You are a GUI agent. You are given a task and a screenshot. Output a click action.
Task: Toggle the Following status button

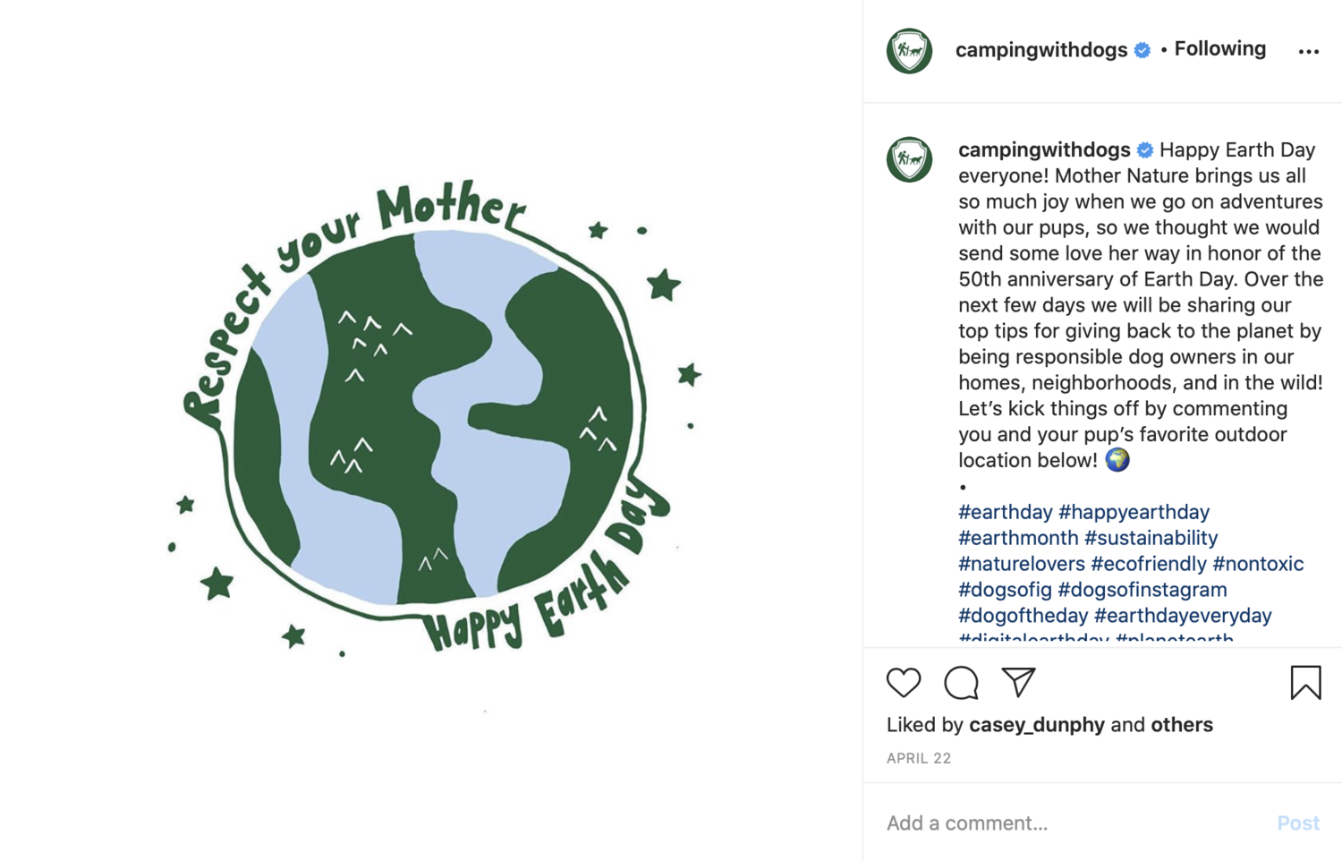tap(1219, 48)
